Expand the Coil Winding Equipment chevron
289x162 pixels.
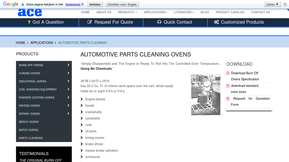[68, 89]
